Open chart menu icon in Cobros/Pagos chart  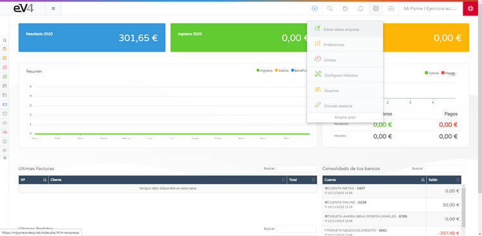[x=454, y=74]
